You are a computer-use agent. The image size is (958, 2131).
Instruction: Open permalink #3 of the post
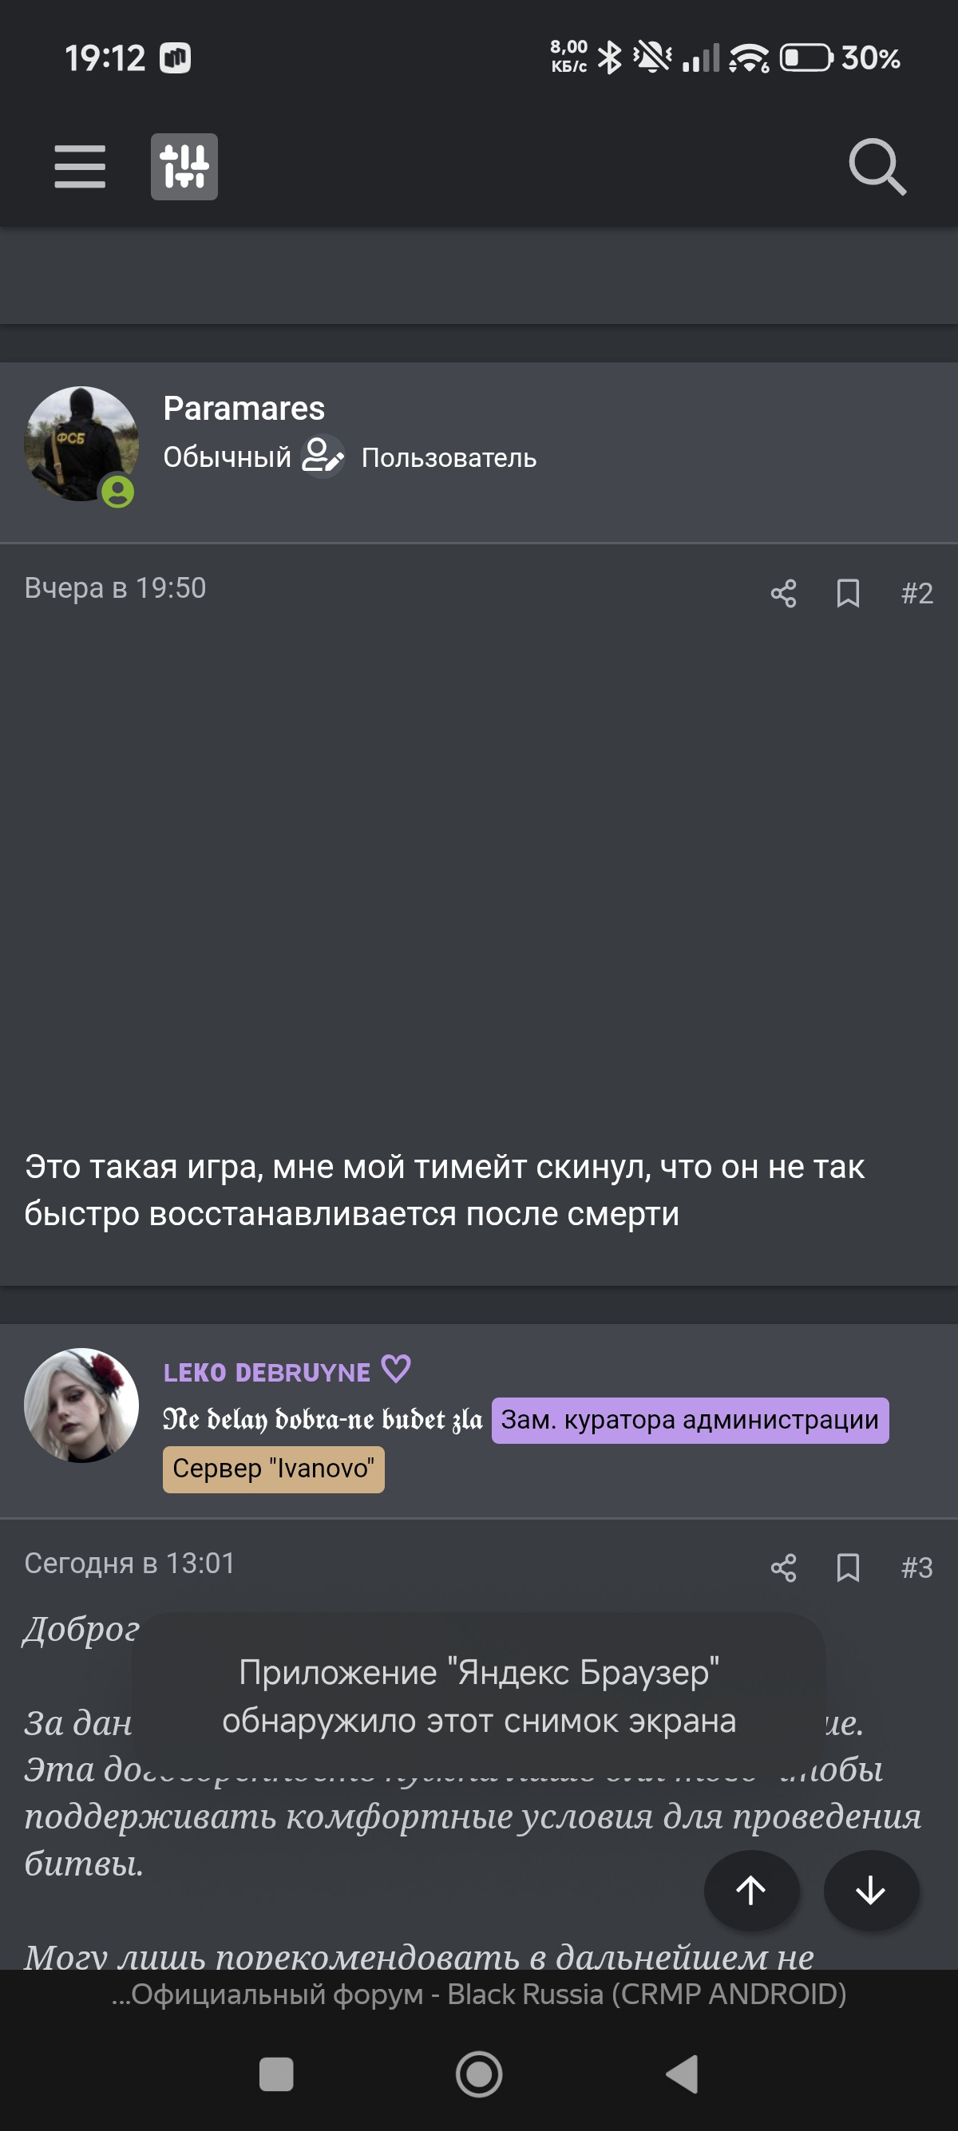point(916,1568)
